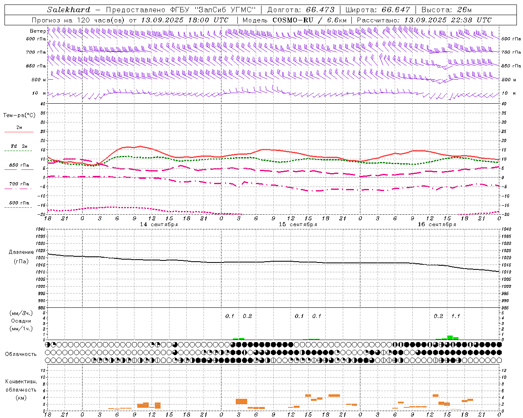This screenshot has height=418, width=523.
Task: Select the text ФГБУ "ЗапСиб УГМС"
Action: [212, 10]
